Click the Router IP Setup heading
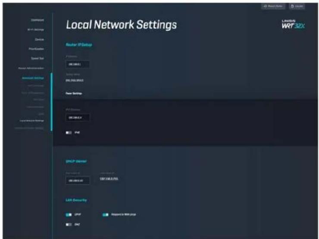The width and height of the screenshot is (319, 239). pyautogui.click(x=79, y=45)
